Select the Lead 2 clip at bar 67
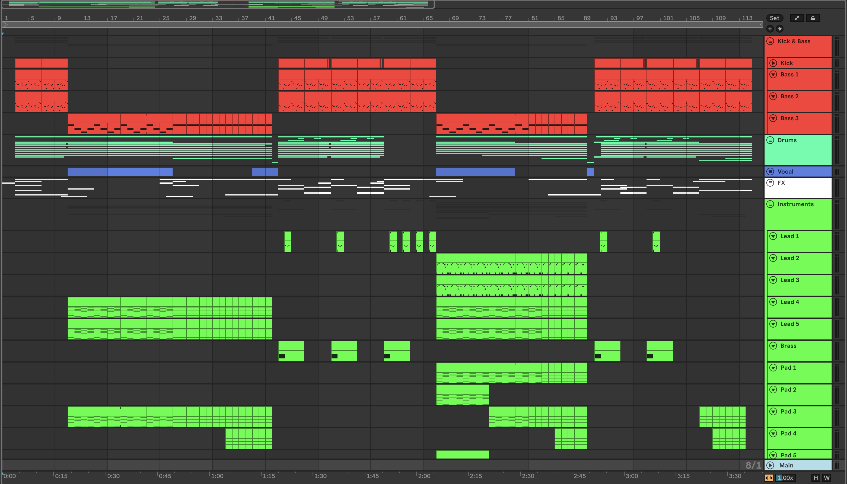The width and height of the screenshot is (847, 484). coord(449,263)
